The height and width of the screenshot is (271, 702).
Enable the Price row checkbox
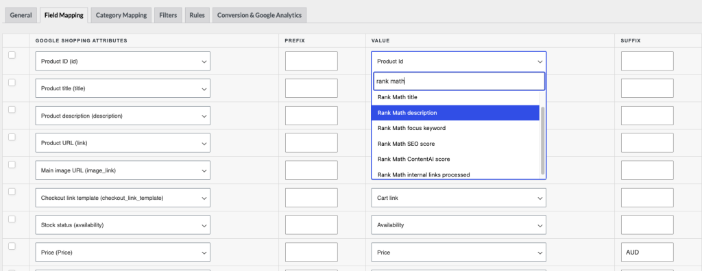click(x=12, y=246)
